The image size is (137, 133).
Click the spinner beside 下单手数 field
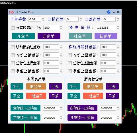(43, 19)
